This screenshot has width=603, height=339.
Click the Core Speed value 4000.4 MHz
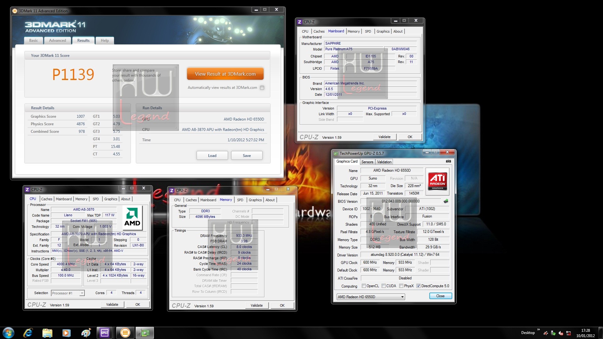(66, 264)
